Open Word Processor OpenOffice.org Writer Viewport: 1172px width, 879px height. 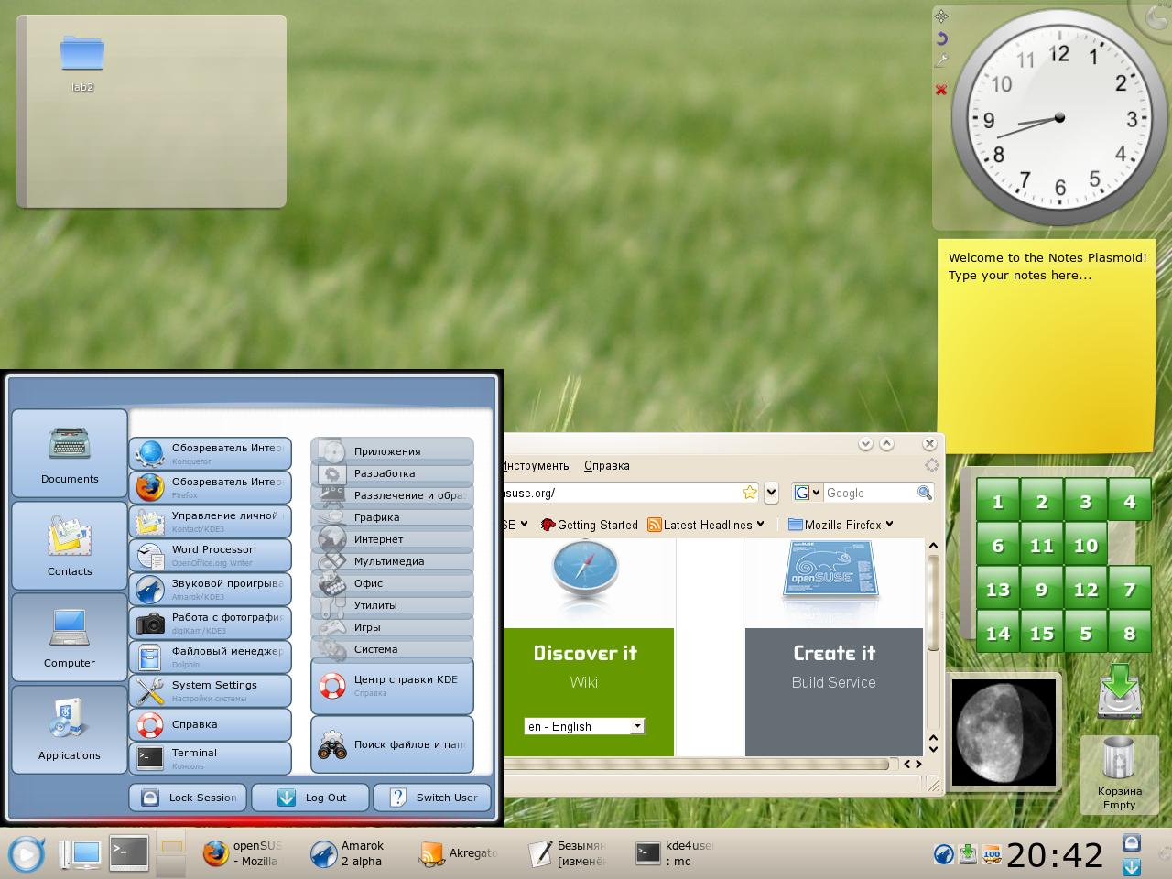pos(211,556)
